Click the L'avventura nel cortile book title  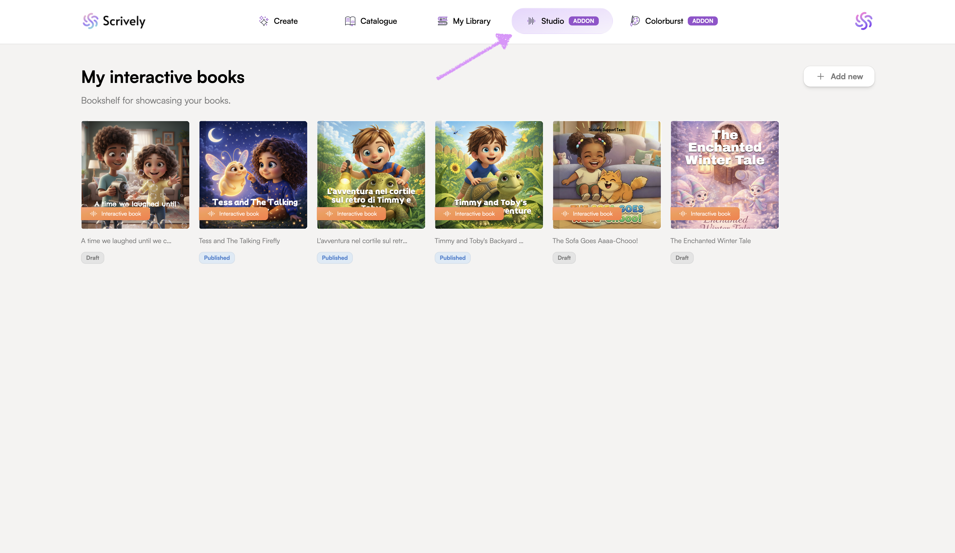point(362,241)
